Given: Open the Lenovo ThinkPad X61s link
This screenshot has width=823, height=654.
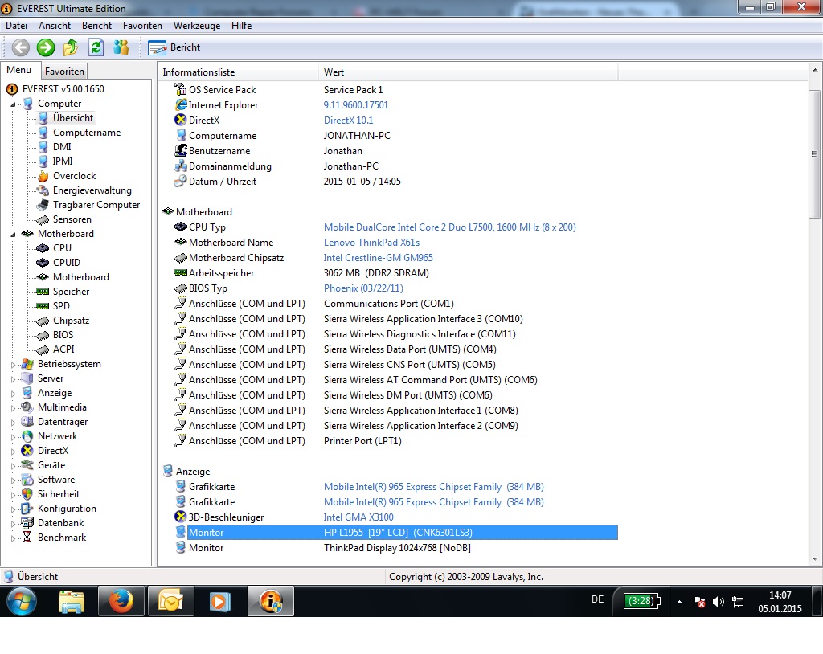Looking at the screenshot, I should (371, 243).
